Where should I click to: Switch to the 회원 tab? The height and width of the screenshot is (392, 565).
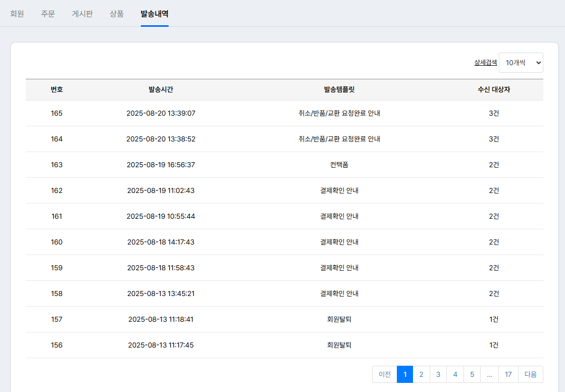[17, 14]
